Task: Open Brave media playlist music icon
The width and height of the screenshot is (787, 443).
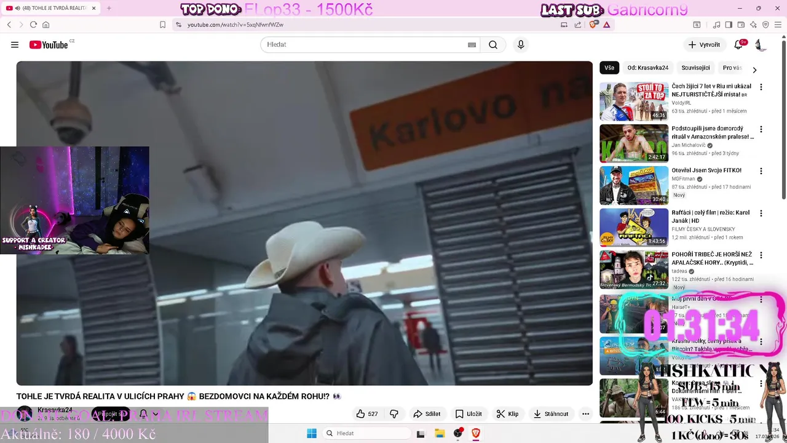Action: 716,25
